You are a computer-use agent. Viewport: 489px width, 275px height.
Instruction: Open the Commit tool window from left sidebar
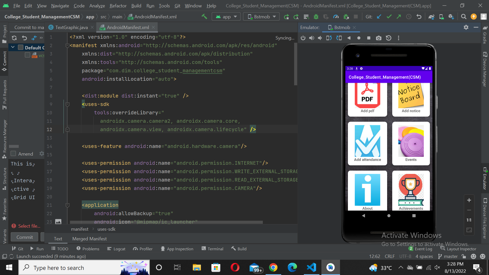tap(4, 61)
